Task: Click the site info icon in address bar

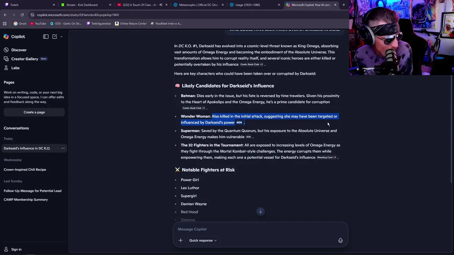Action: click(x=32, y=15)
